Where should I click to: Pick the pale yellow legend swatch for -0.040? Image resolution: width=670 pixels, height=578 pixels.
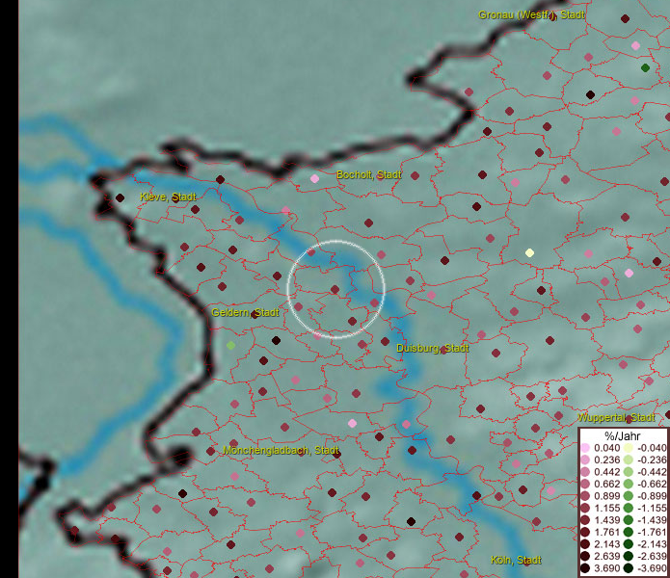pos(629,448)
